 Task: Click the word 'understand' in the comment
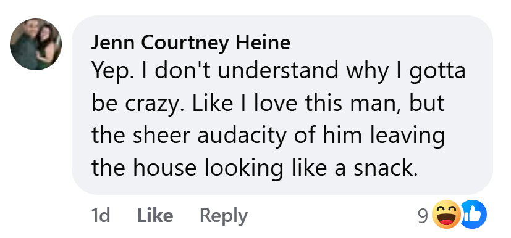point(278,70)
